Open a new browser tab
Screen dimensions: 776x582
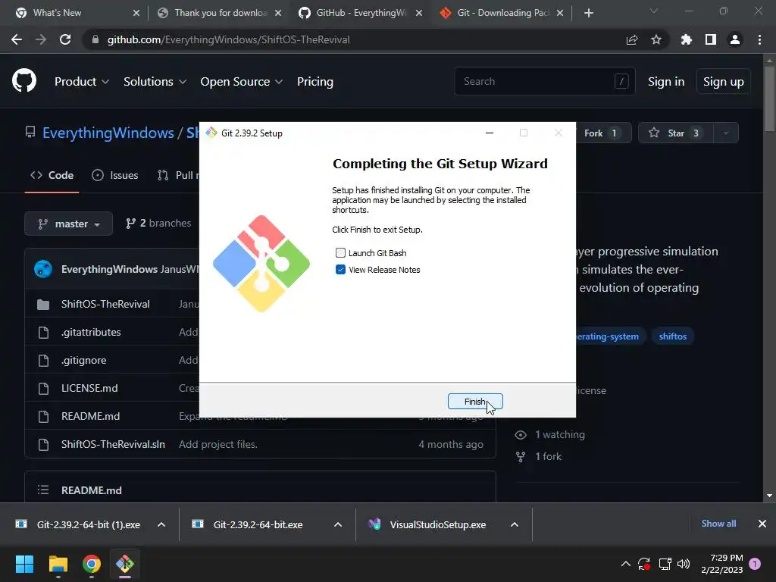(x=588, y=13)
